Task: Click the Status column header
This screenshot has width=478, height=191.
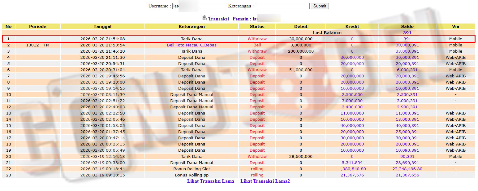Action: click(257, 26)
